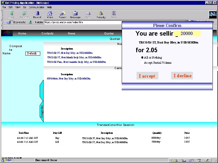
Task: Open the Quotes page tab
Action: (109, 34)
